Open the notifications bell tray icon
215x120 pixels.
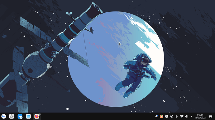pos(156,116)
